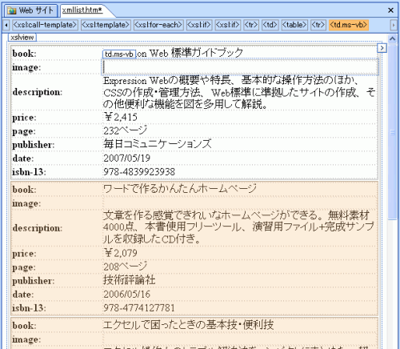
Task: Click the highlighted <td.ms-vb> tag
Action: [349, 25]
